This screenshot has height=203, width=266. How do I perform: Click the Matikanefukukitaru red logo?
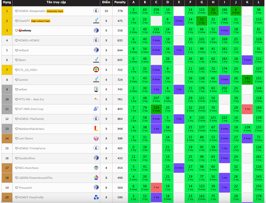(96, 129)
